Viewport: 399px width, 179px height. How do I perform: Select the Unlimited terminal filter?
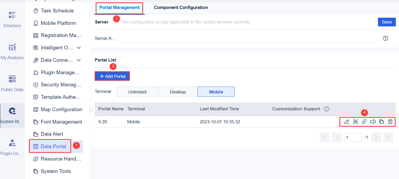pyautogui.click(x=137, y=92)
